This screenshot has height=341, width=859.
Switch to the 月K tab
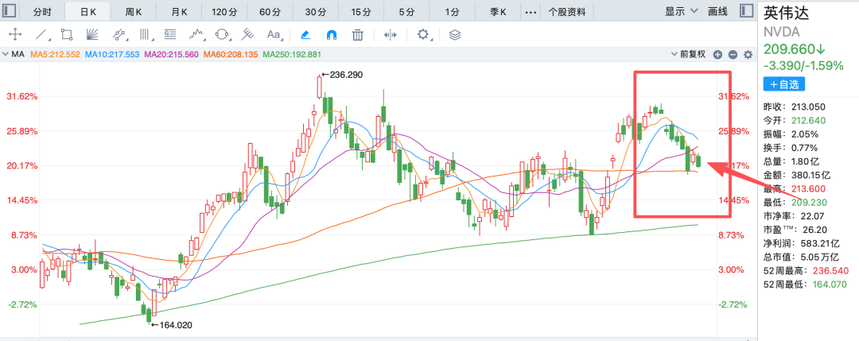pos(179,11)
